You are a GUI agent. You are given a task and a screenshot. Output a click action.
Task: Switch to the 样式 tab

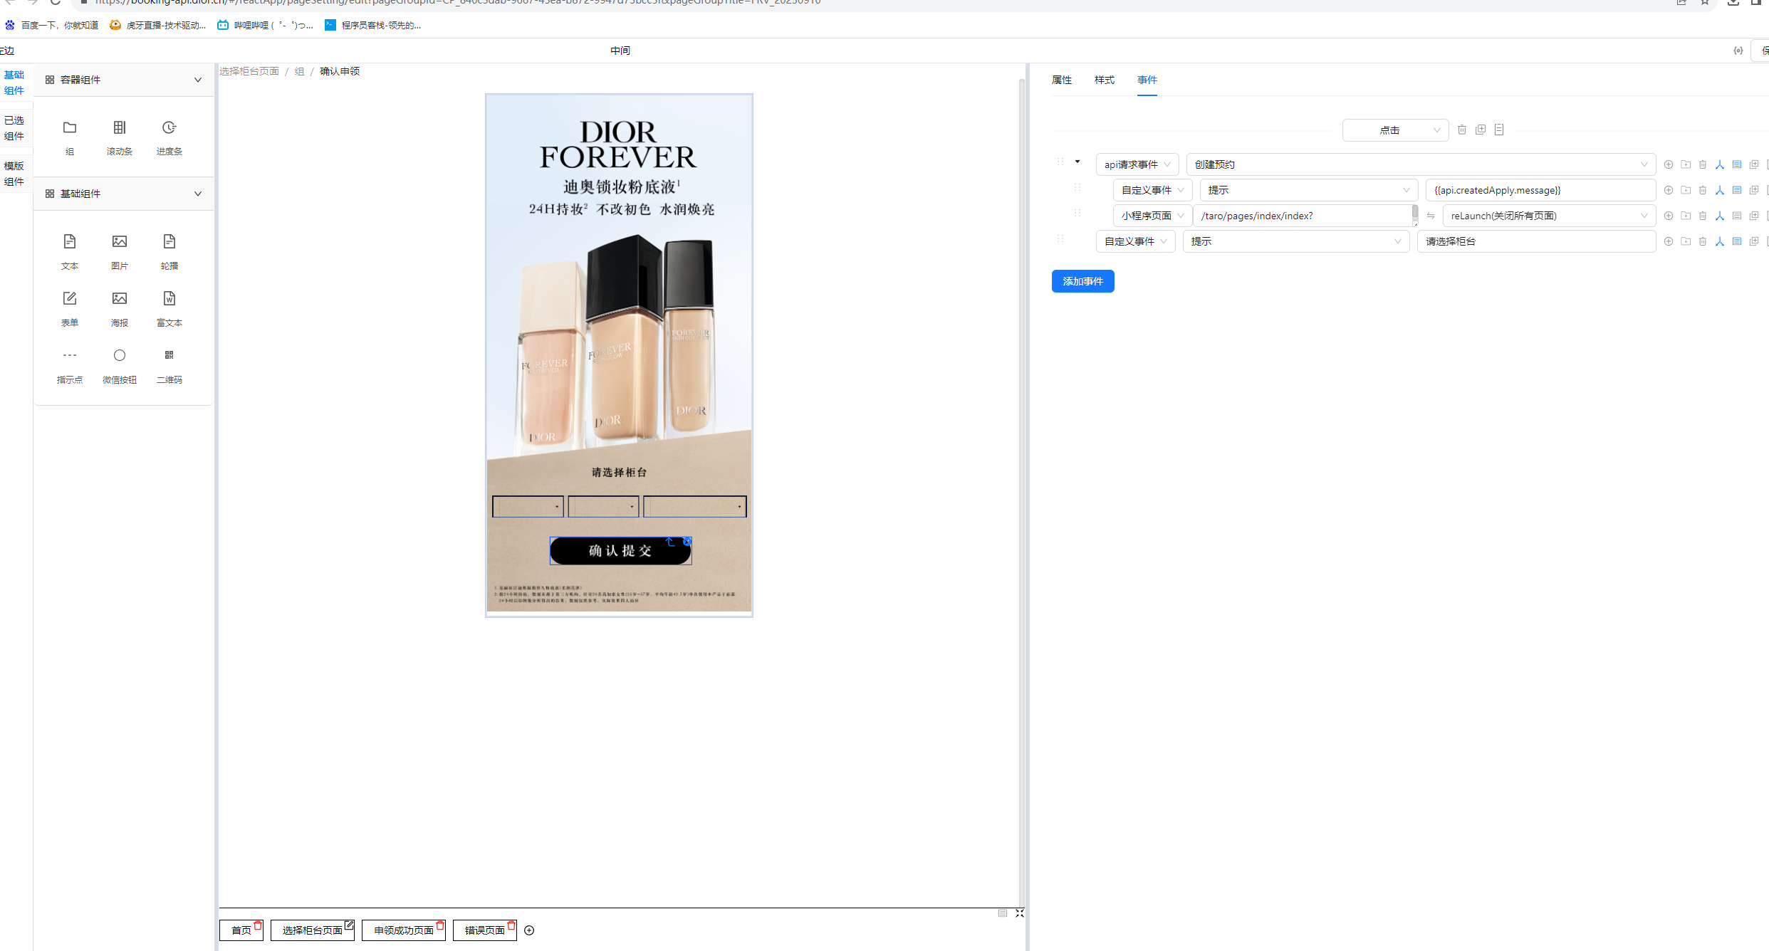coord(1105,80)
